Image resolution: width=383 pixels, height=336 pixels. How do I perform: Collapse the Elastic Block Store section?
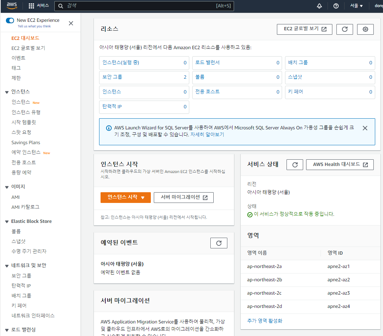(x=7, y=222)
